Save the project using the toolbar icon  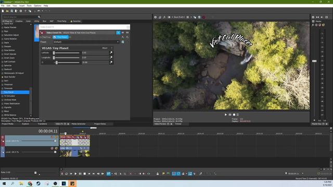pyautogui.click(x=11, y=11)
